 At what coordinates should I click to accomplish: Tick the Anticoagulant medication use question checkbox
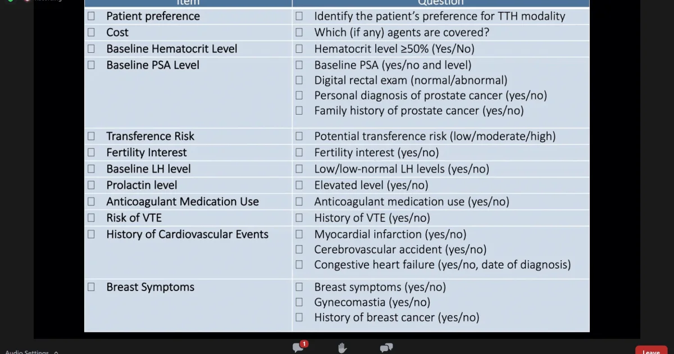299,201
